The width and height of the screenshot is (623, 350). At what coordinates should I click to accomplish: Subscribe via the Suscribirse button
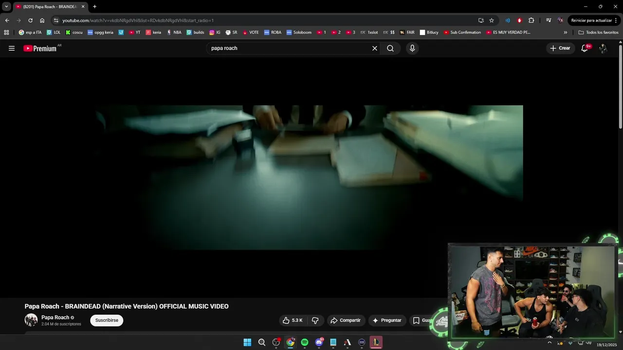[107, 320]
